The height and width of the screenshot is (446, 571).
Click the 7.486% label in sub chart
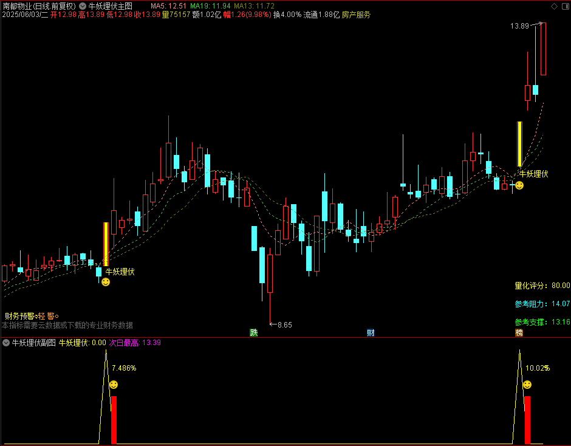point(124,368)
